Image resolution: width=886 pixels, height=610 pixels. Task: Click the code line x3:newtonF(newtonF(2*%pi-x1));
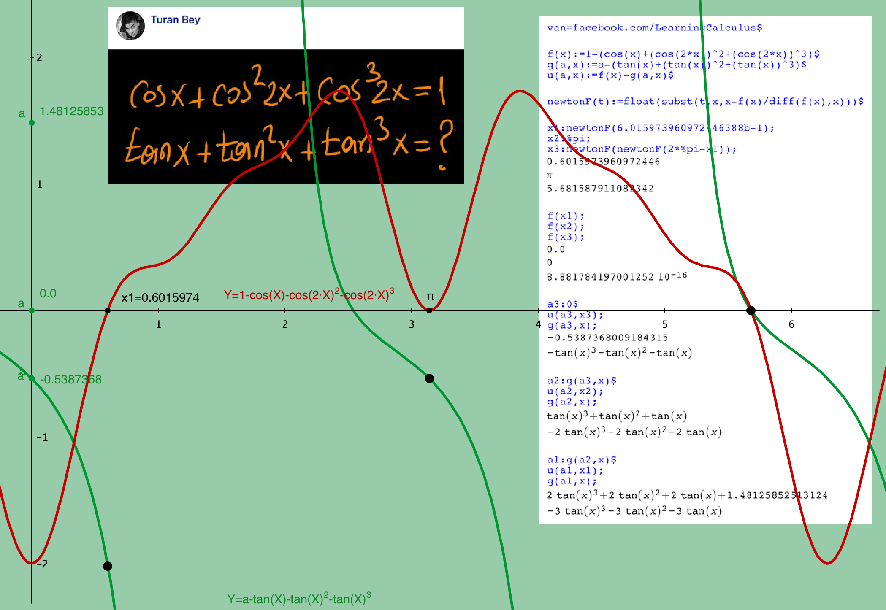[x=642, y=149]
